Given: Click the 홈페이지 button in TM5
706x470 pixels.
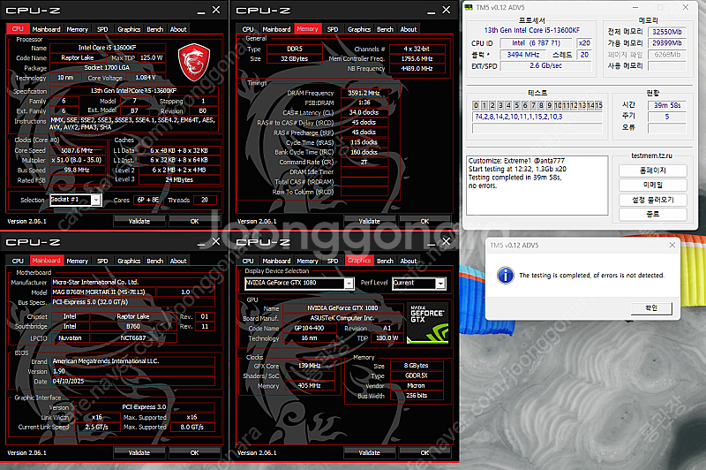Looking at the screenshot, I should coord(653,171).
